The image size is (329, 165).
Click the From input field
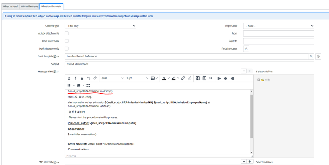279,34
